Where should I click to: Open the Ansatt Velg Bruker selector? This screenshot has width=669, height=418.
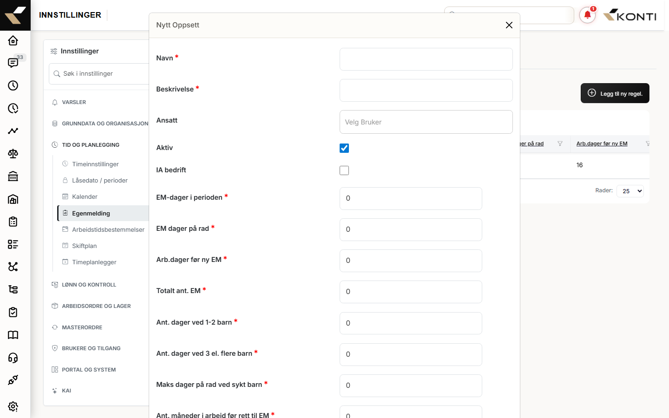[x=426, y=122]
